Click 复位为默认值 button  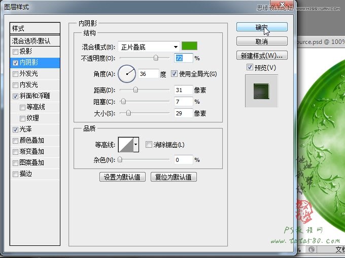174,177
